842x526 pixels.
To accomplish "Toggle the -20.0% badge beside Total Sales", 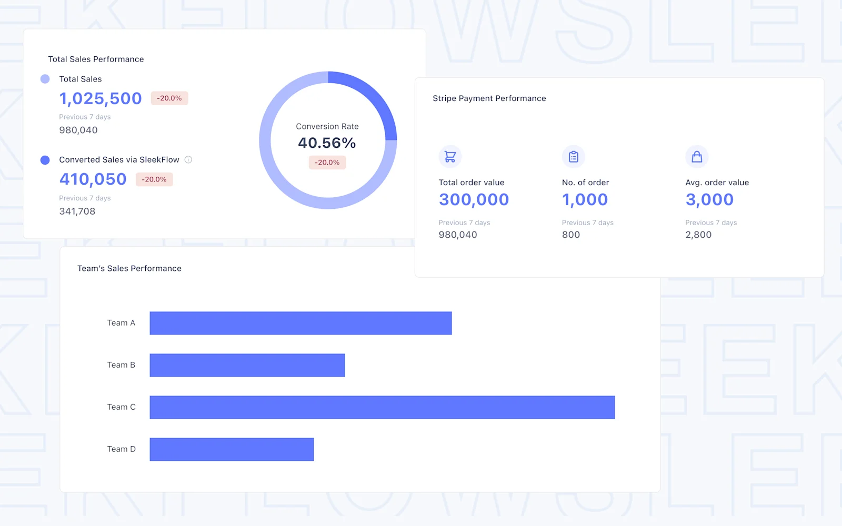I will (169, 98).
